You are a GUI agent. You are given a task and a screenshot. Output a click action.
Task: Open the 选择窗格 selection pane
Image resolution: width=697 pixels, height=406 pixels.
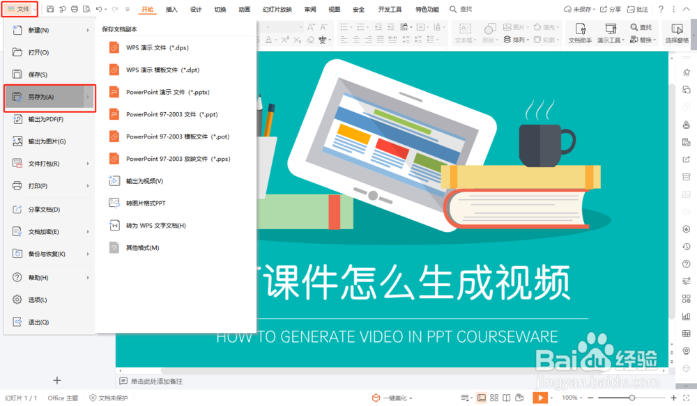677,33
